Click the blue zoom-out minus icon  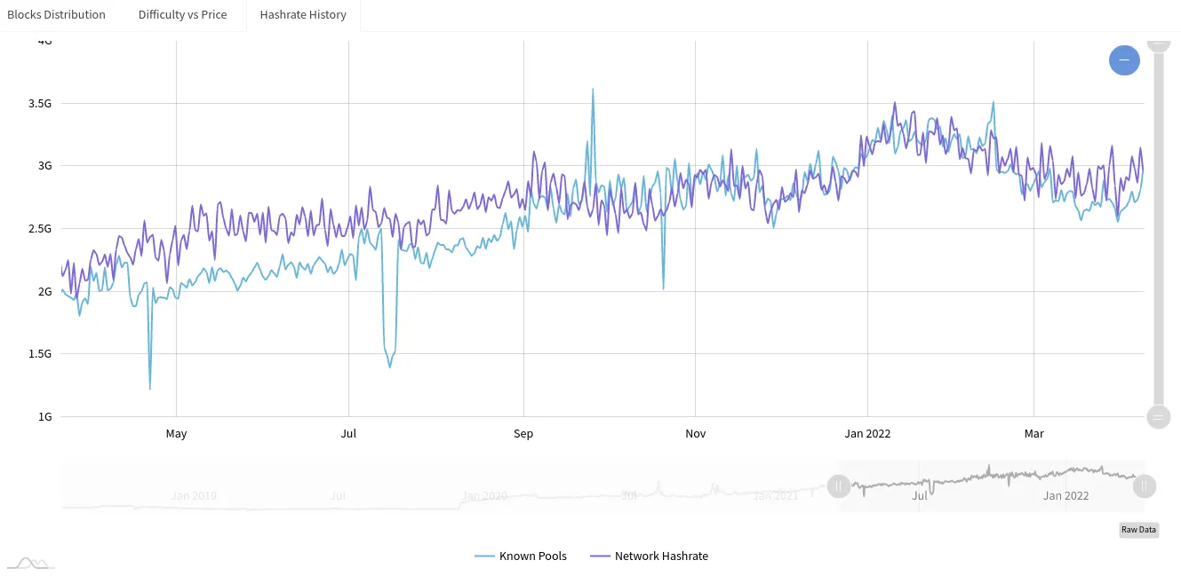[x=1124, y=59]
